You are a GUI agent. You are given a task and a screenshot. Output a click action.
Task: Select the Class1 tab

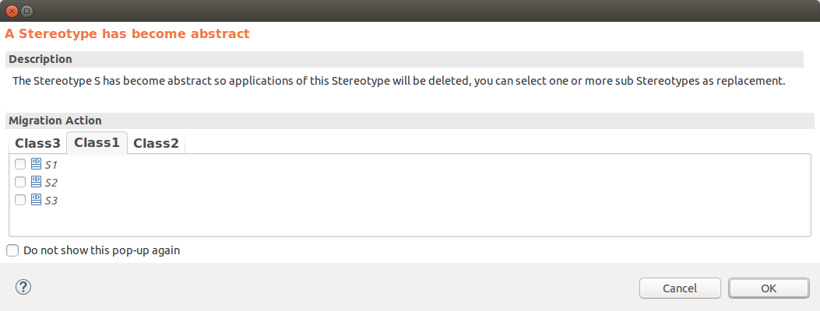[97, 142]
